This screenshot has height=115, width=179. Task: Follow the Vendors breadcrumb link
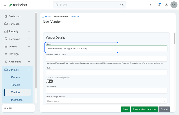point(75,16)
